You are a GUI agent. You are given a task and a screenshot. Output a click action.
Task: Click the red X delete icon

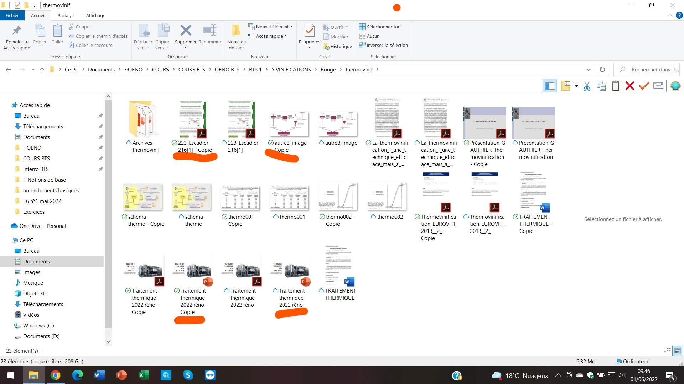point(629,86)
